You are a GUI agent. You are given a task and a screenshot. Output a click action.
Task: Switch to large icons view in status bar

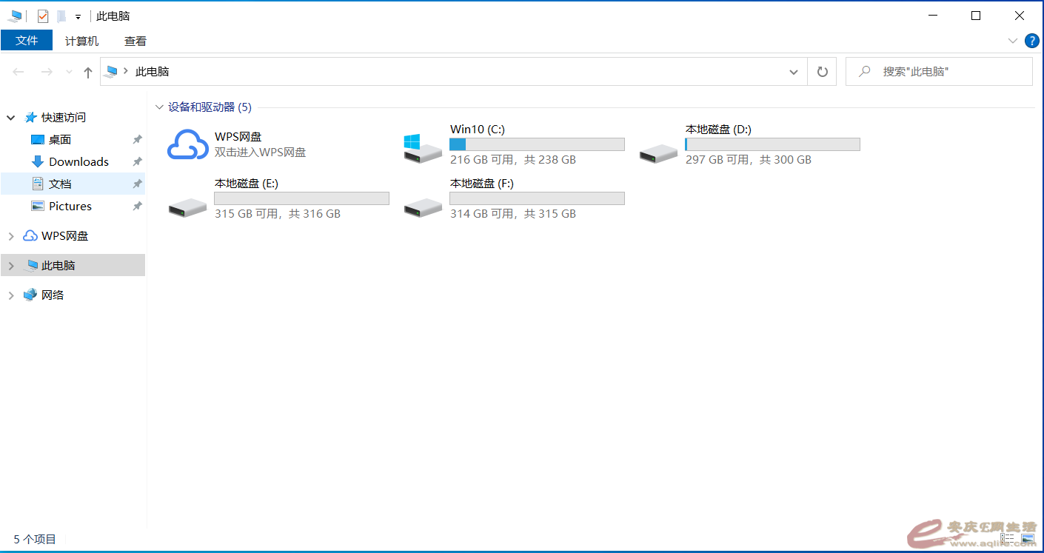(1028, 539)
